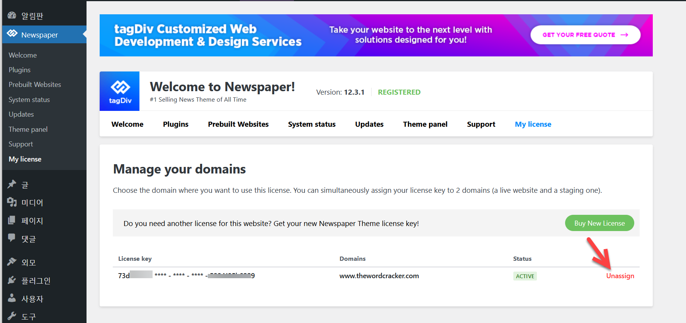686x323 pixels.
Task: Click the pushpin Posts icon
Action: tap(12, 184)
